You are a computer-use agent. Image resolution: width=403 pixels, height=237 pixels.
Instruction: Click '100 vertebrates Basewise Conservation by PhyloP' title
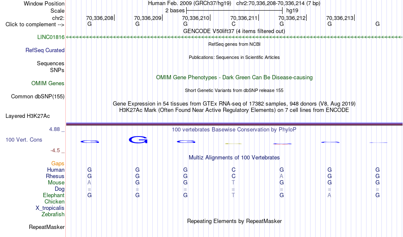click(234, 129)
